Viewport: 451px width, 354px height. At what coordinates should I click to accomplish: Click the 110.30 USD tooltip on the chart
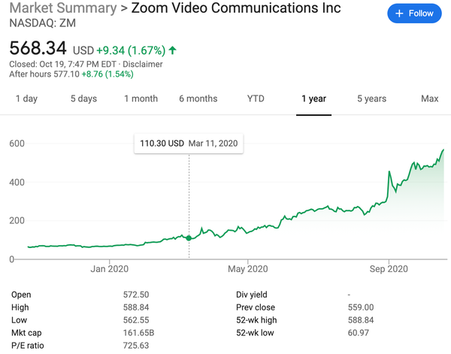(189, 144)
